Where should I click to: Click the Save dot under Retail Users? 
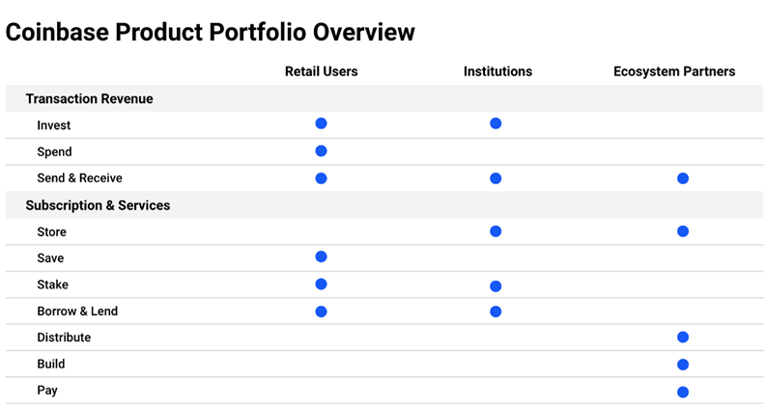321,257
